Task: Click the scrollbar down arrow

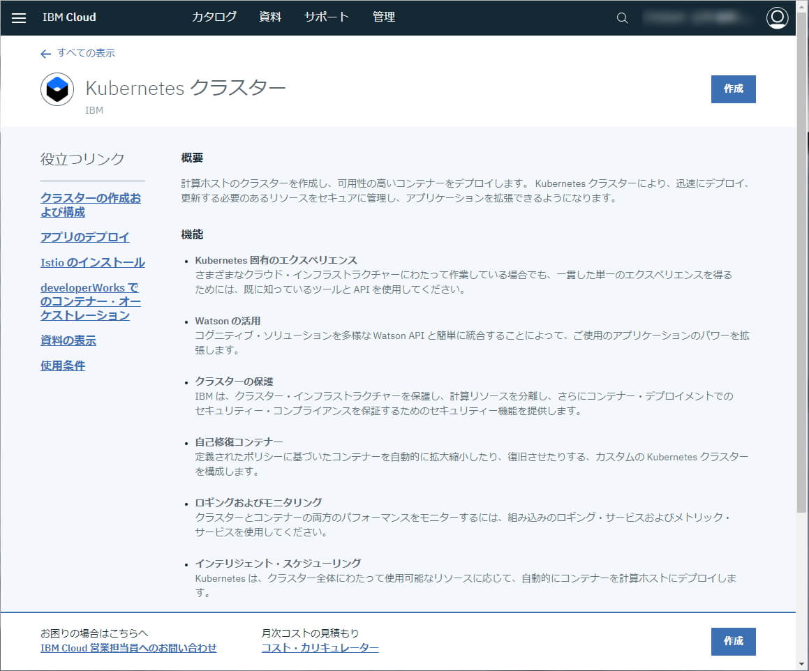Action: [x=802, y=664]
